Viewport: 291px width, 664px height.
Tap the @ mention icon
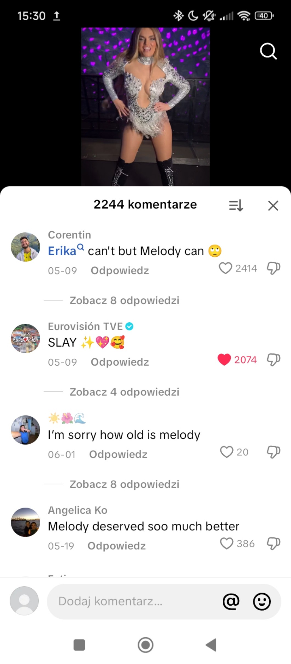pos(231,601)
